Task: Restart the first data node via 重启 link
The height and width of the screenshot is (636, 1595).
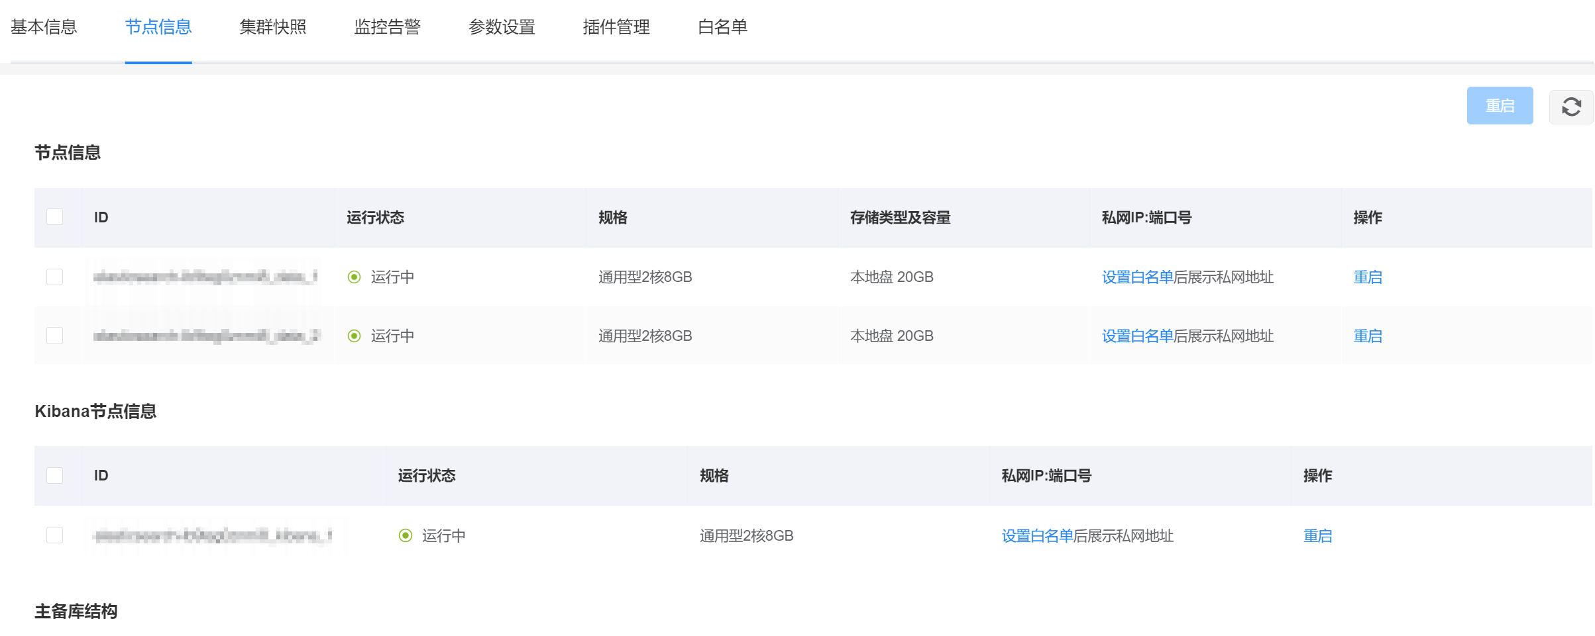Action: pyautogui.click(x=1368, y=277)
